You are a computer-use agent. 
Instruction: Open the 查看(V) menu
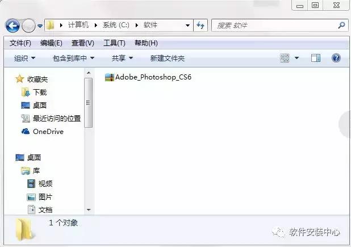[x=83, y=43]
